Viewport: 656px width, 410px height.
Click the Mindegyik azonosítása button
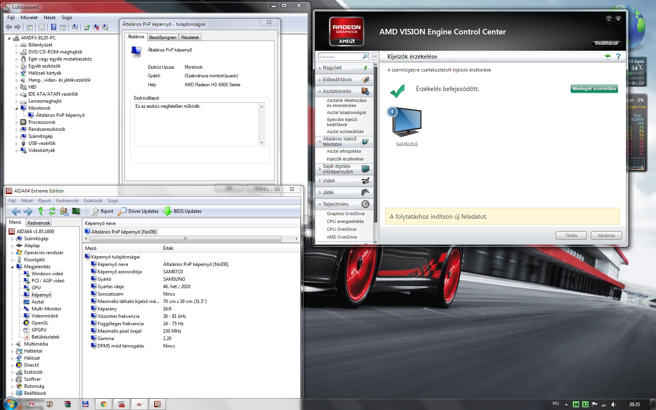[594, 89]
